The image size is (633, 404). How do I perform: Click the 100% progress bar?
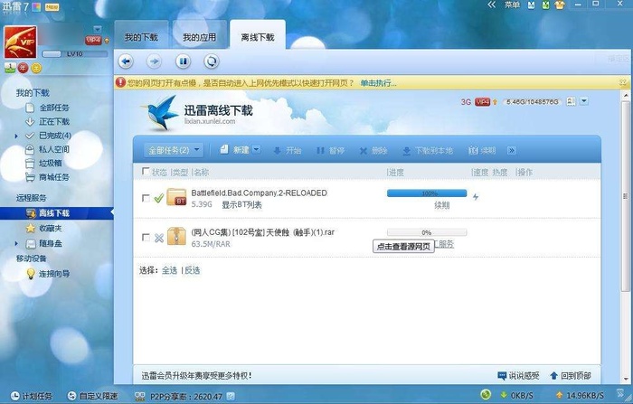(427, 193)
